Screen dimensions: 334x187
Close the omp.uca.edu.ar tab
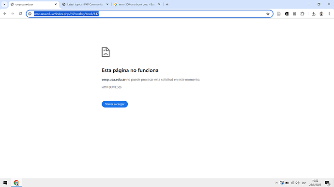click(56, 4)
